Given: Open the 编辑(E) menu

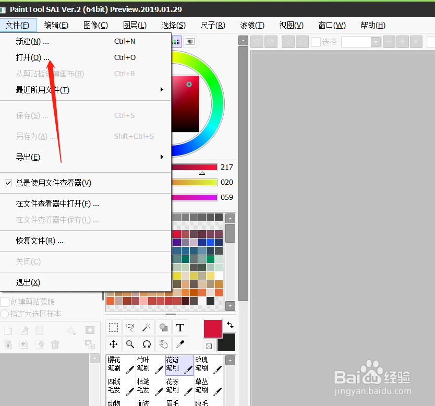Looking at the screenshot, I should pos(56,25).
